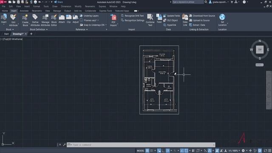Toggle MODEL space button
The image size is (272, 153).
click(140, 151)
